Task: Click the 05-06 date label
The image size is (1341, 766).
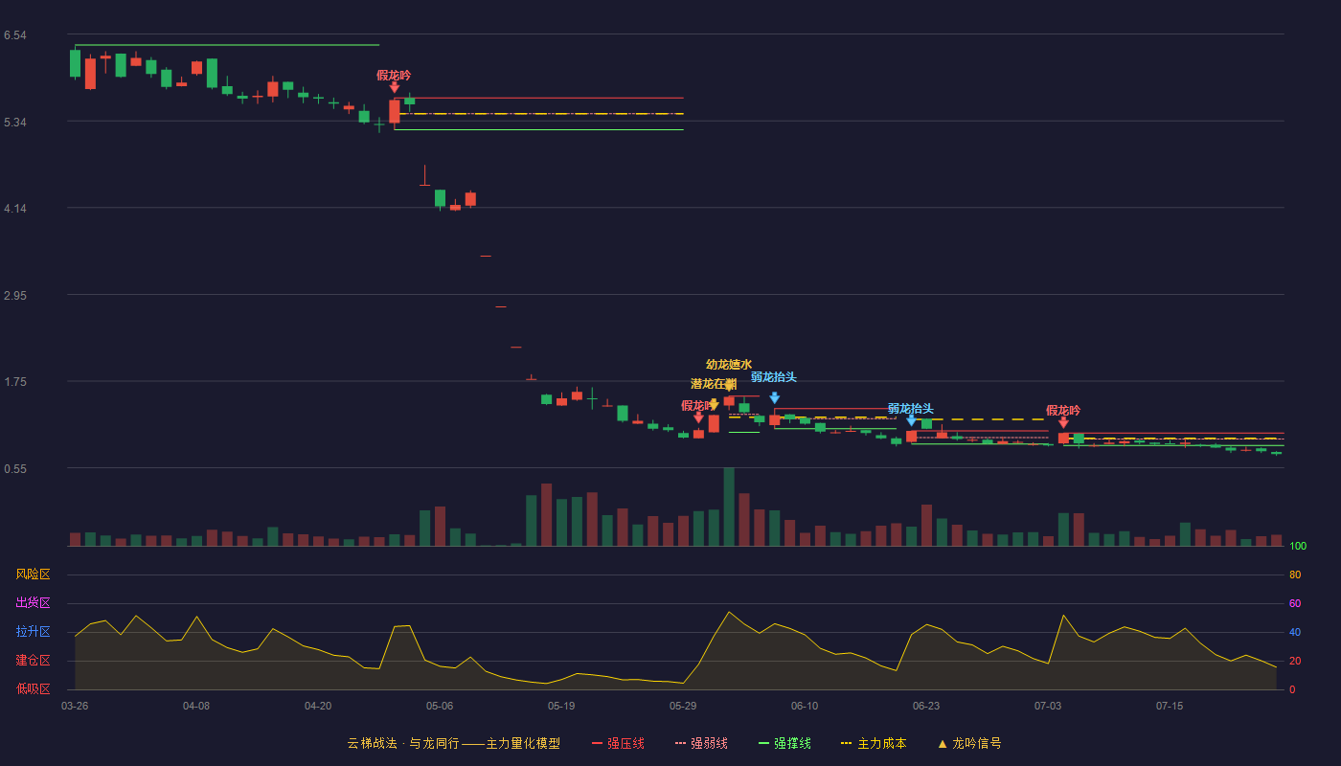Action: pyautogui.click(x=440, y=706)
